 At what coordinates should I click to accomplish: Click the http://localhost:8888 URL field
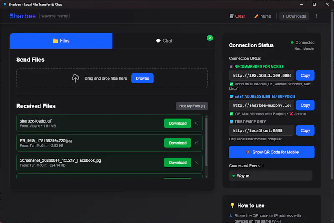coord(261,130)
